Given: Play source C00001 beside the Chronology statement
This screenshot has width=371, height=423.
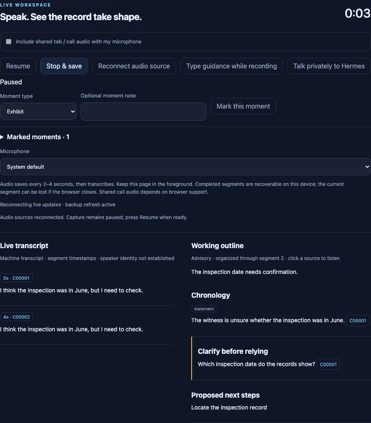Looking at the screenshot, I should 358,321.
